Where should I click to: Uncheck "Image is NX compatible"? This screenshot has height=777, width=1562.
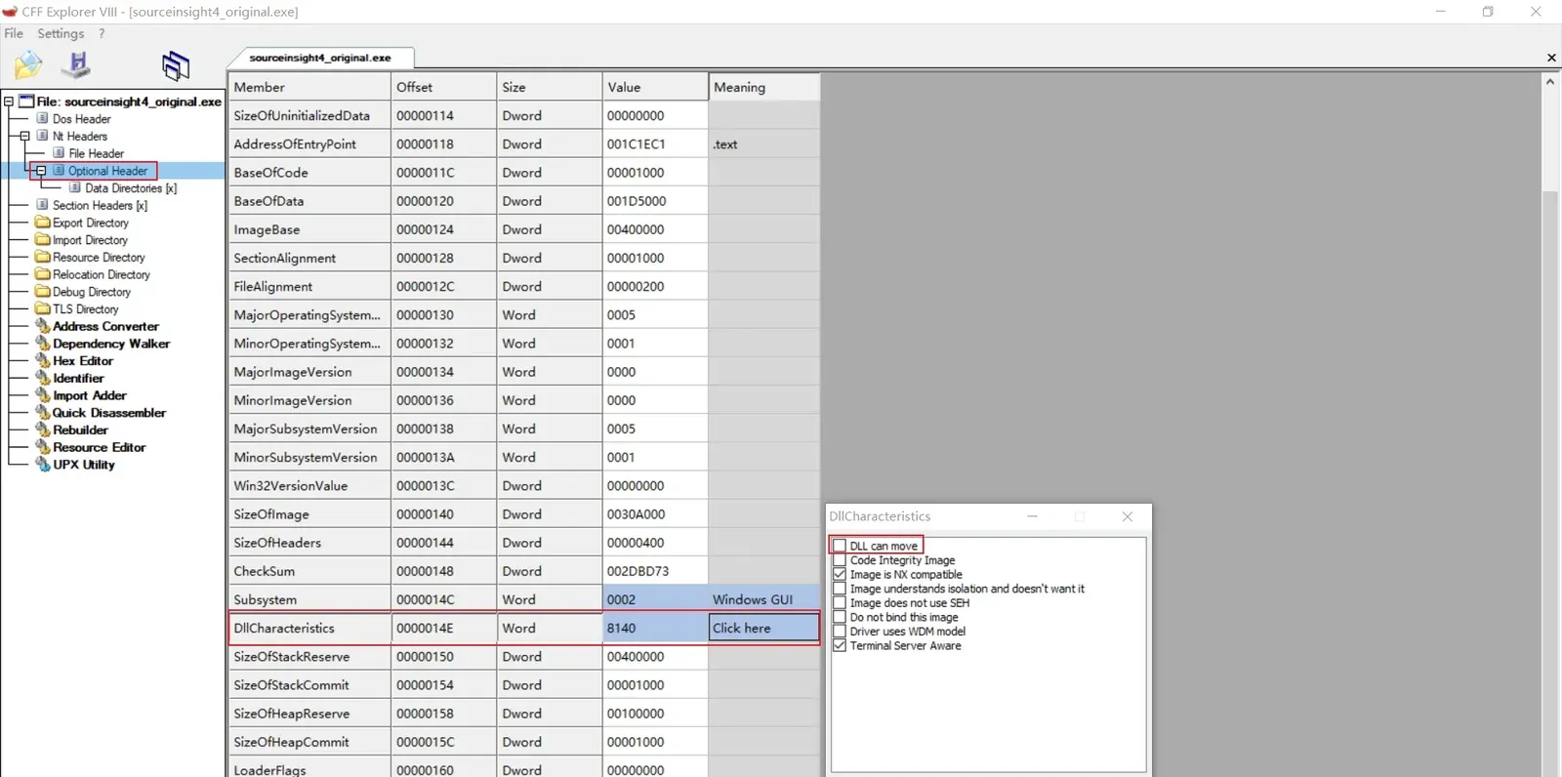coord(840,574)
